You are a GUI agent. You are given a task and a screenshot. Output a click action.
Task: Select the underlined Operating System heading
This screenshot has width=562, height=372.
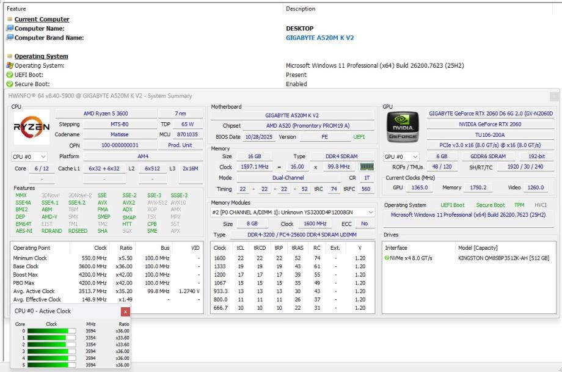[x=41, y=56]
